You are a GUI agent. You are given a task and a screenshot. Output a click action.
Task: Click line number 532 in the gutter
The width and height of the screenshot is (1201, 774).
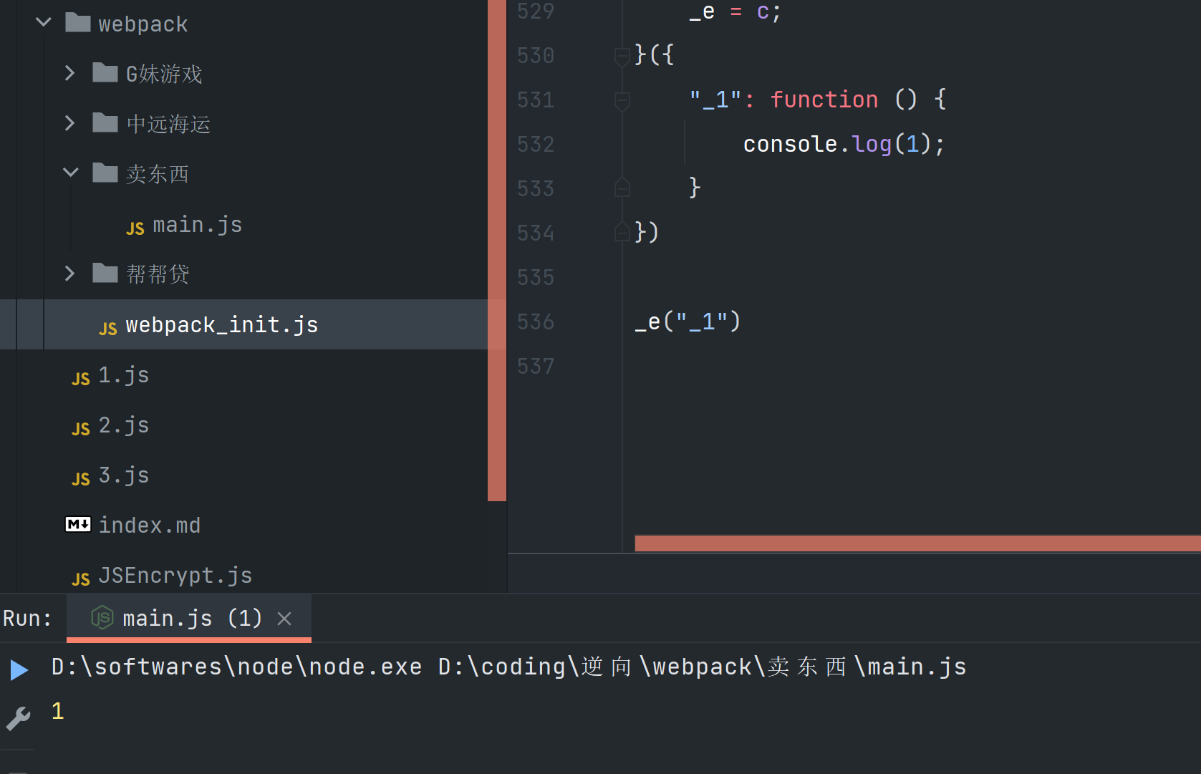click(x=536, y=144)
